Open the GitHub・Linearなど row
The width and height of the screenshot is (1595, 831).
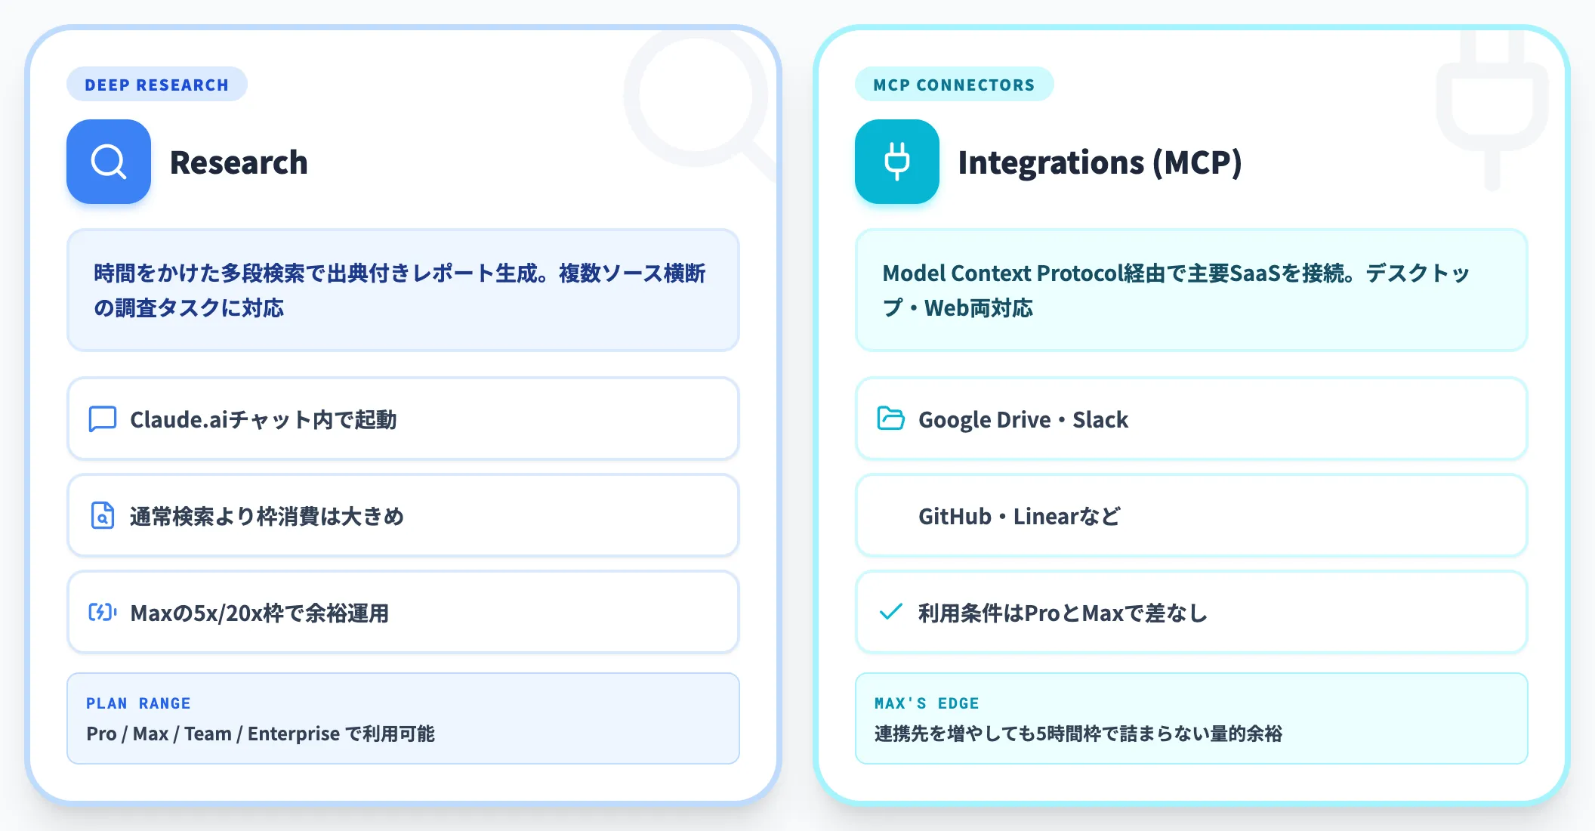1192,515
